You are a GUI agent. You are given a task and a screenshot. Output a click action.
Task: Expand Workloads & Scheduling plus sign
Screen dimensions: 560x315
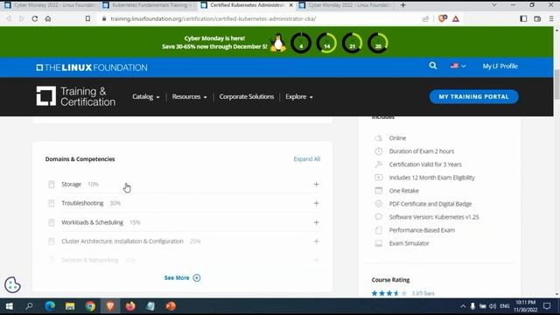pos(316,222)
